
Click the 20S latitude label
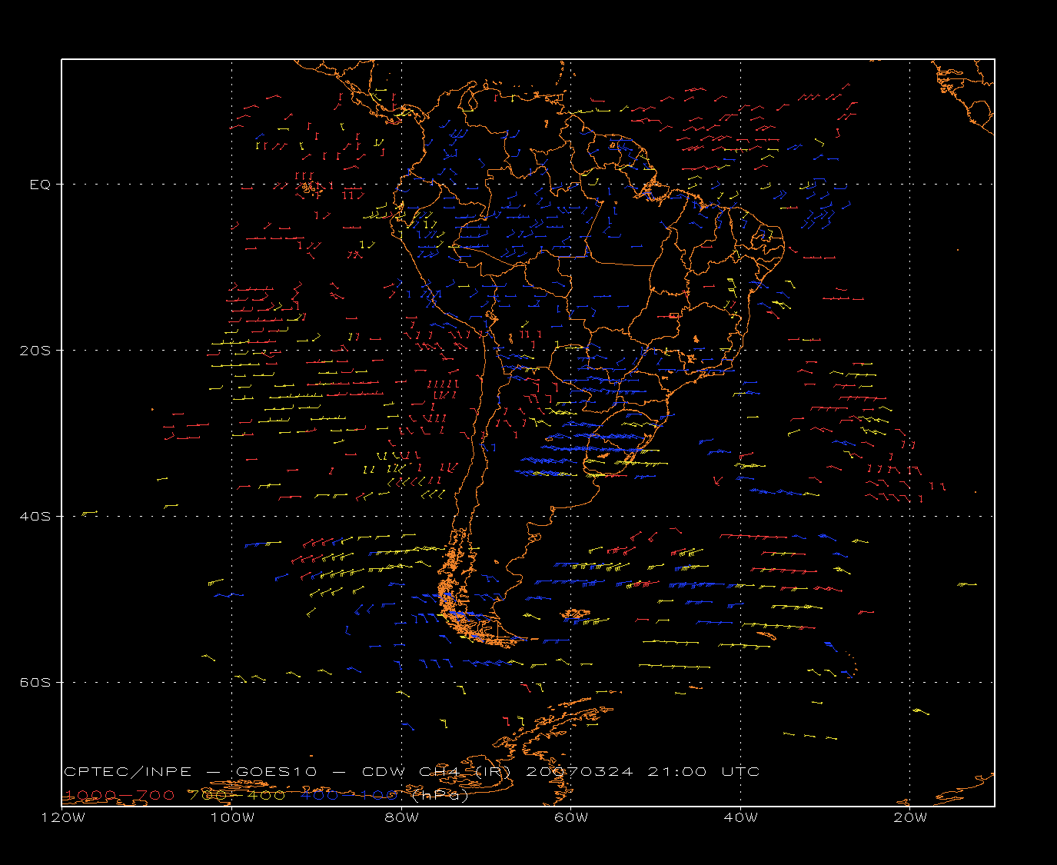(x=35, y=350)
